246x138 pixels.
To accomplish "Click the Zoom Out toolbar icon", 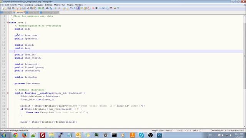I will [59, 8].
